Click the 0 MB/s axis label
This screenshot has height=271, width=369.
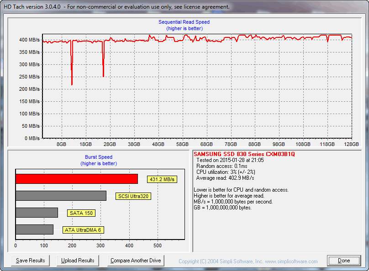pos(32,138)
